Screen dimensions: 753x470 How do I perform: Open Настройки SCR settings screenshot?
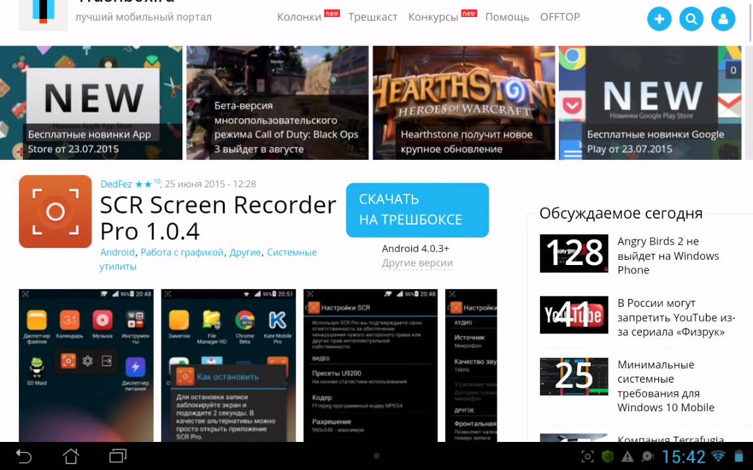(x=371, y=366)
